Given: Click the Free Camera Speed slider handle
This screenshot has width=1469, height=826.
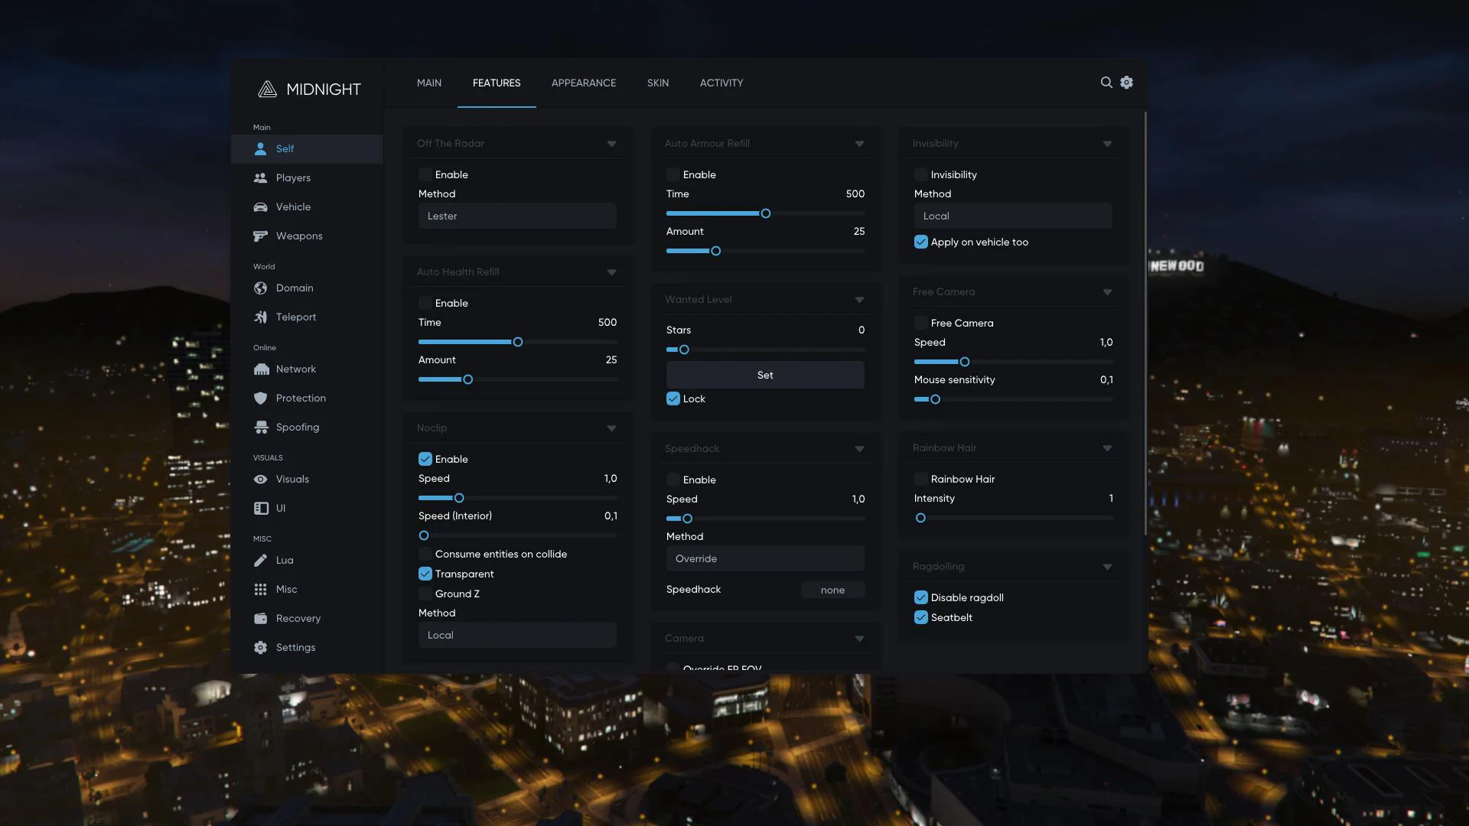Looking at the screenshot, I should pyautogui.click(x=964, y=363).
